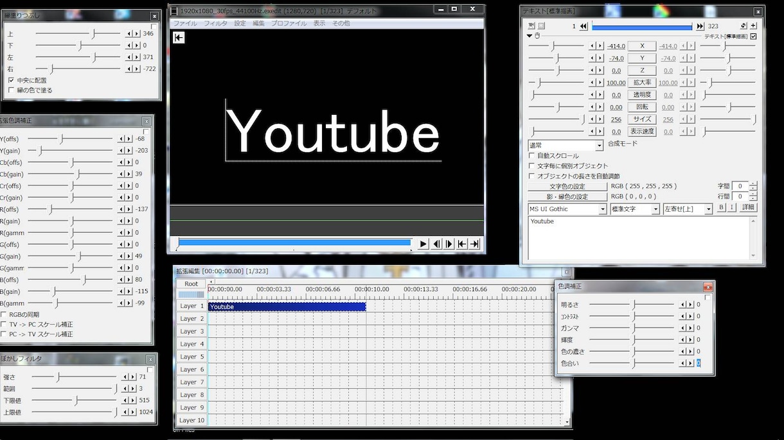784x440 pixels.
Task: Open the プロファイル menu
Action: tap(289, 23)
